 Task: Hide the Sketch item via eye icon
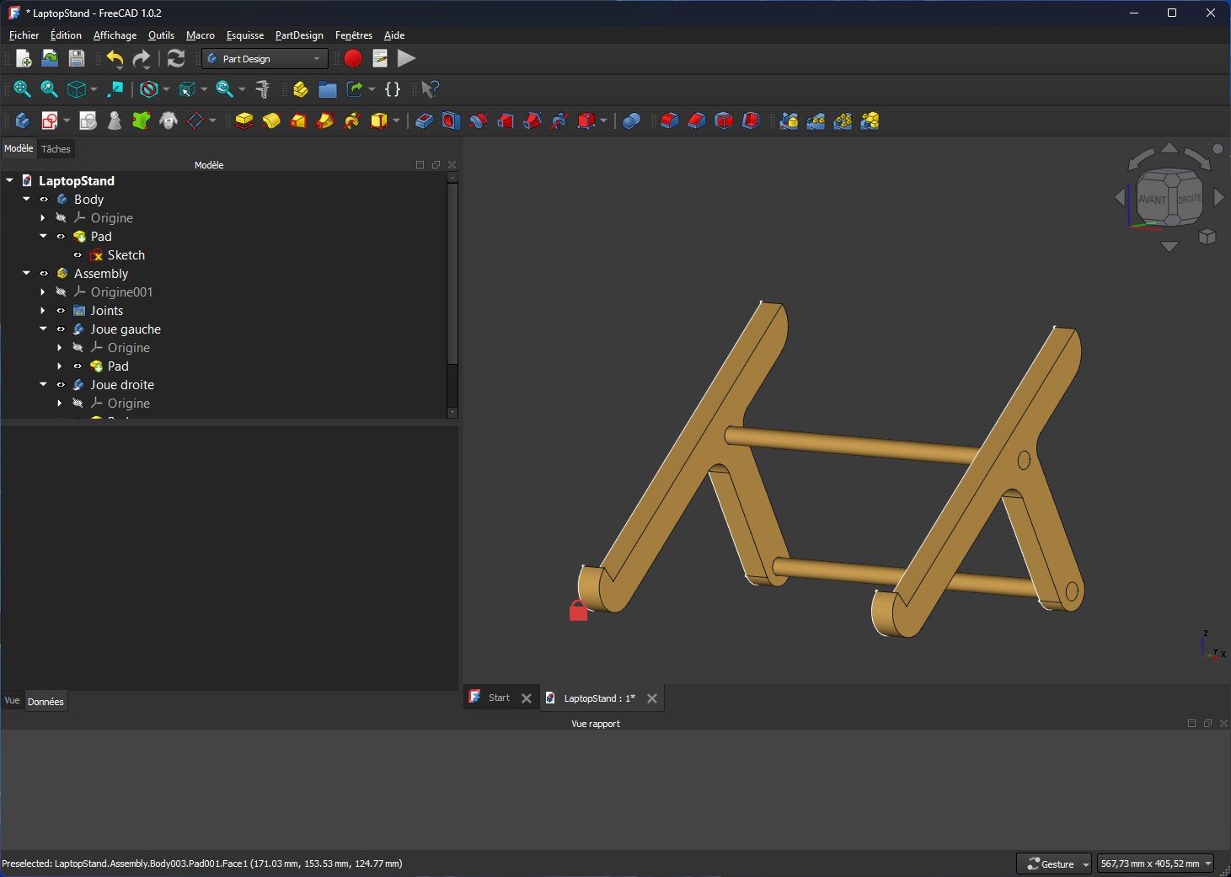point(78,255)
